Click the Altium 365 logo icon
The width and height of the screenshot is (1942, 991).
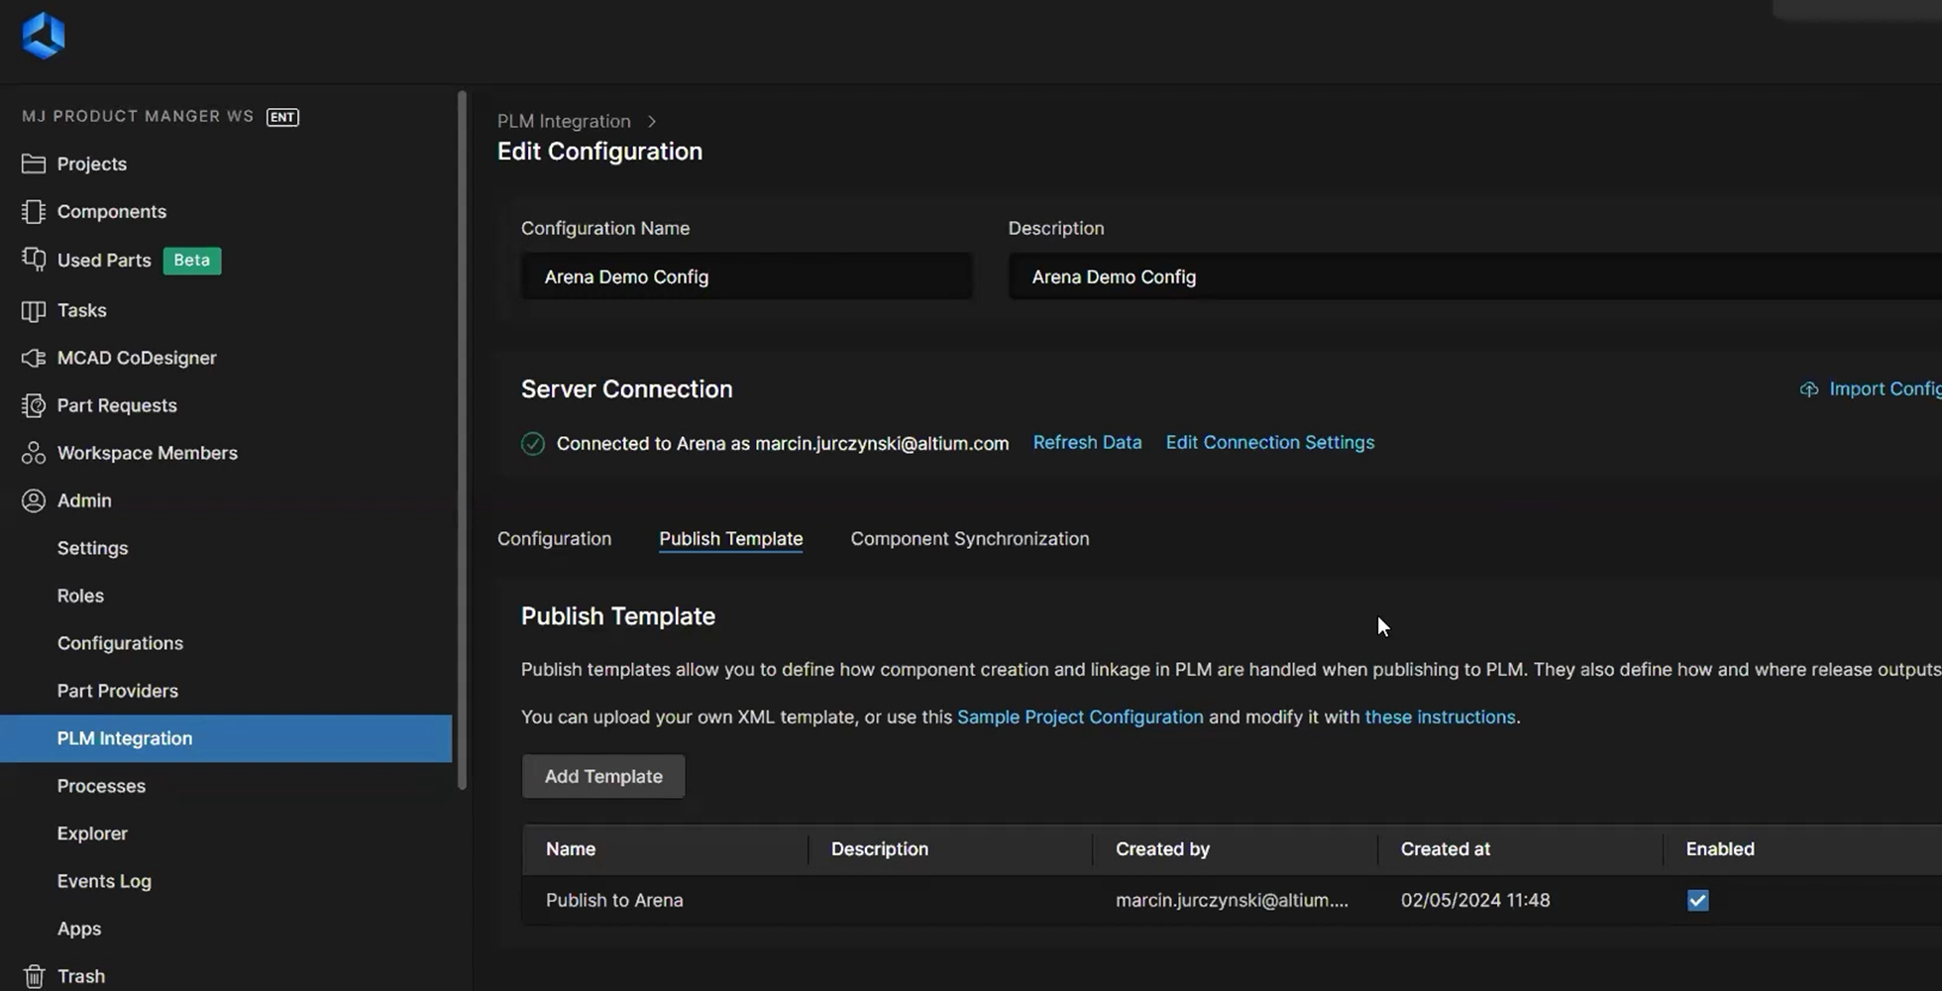coord(44,36)
